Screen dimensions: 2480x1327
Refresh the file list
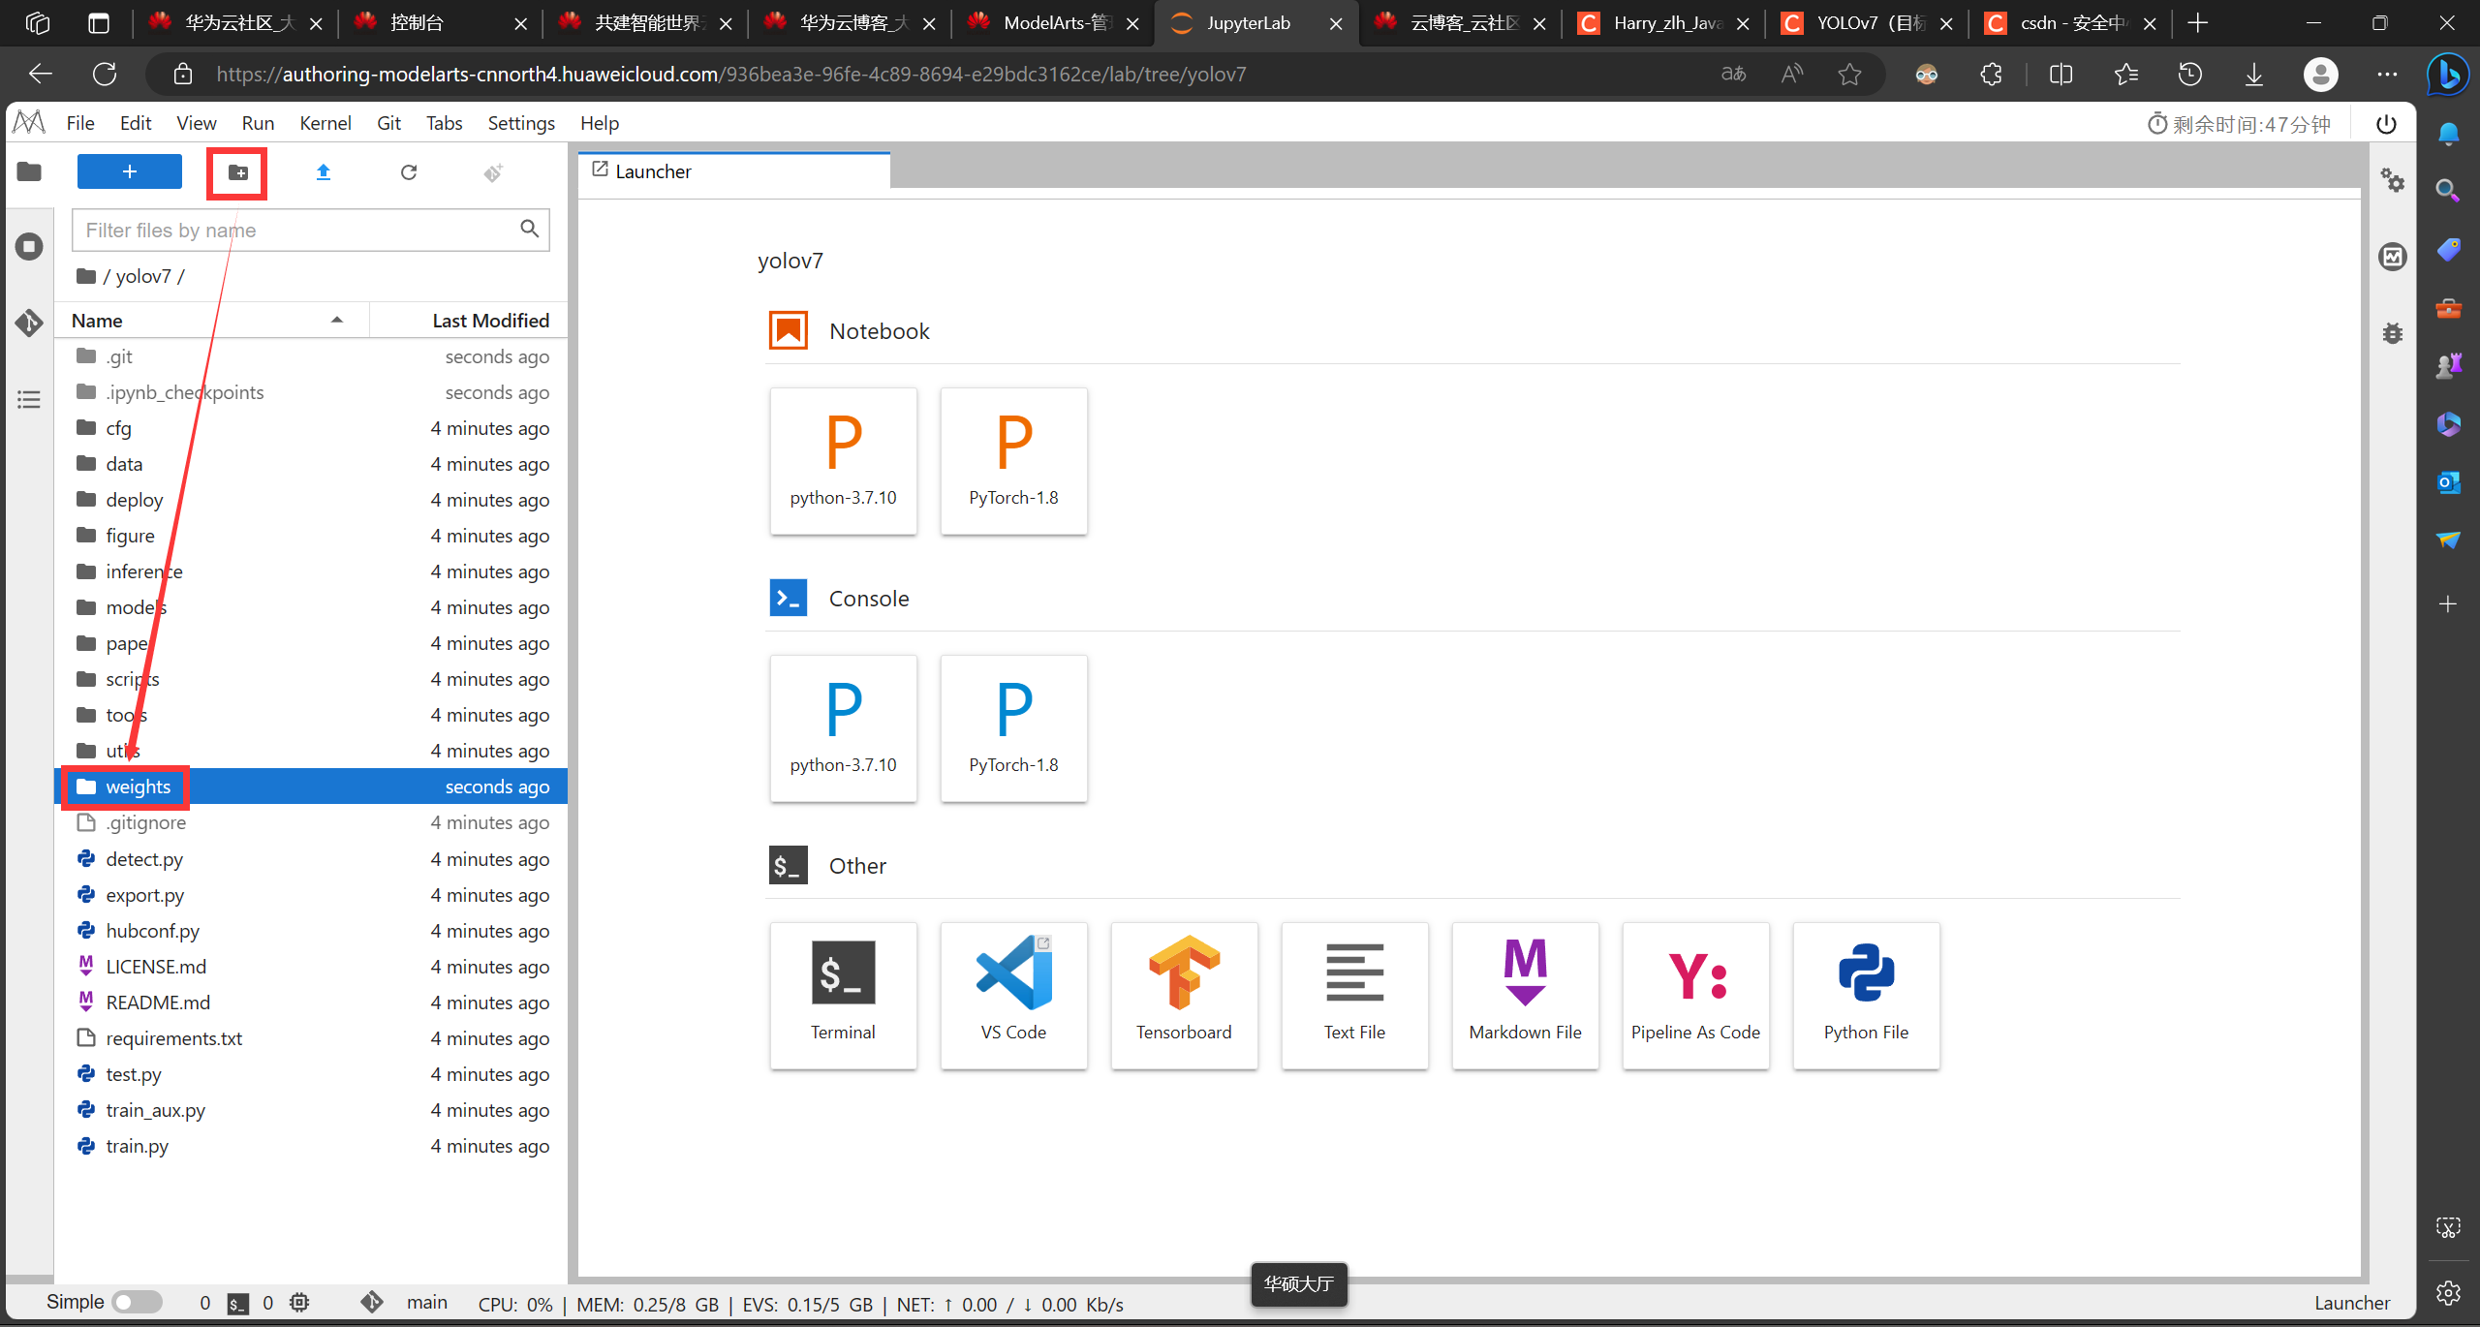(x=409, y=172)
